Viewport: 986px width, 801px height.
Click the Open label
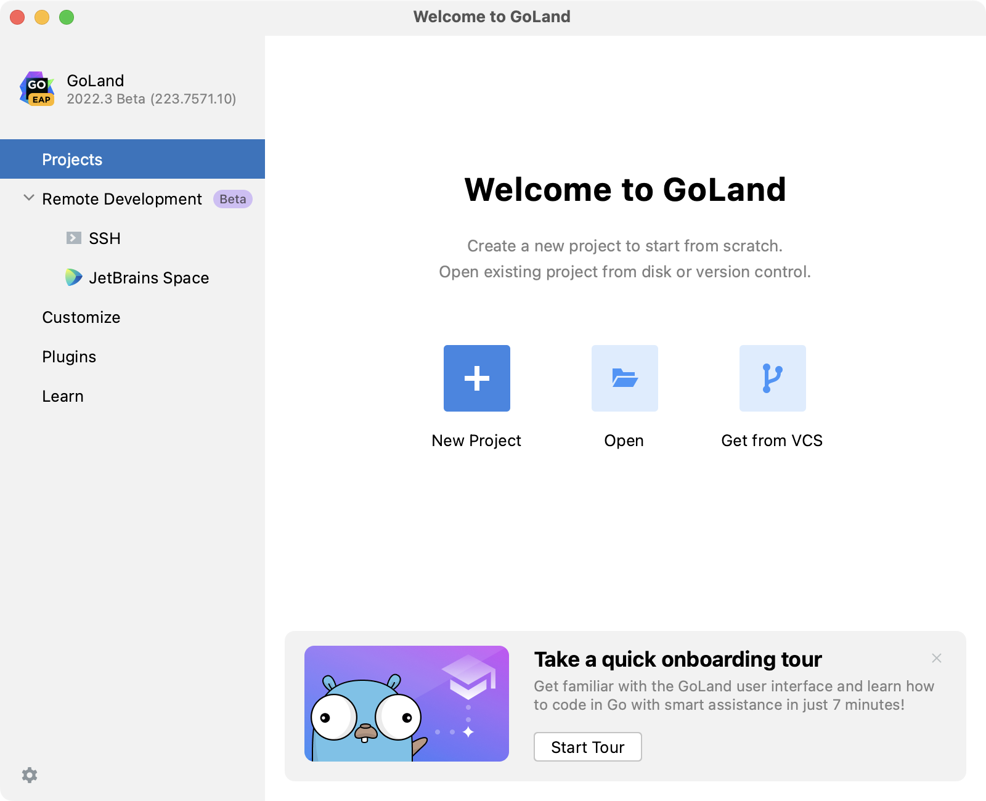624,441
